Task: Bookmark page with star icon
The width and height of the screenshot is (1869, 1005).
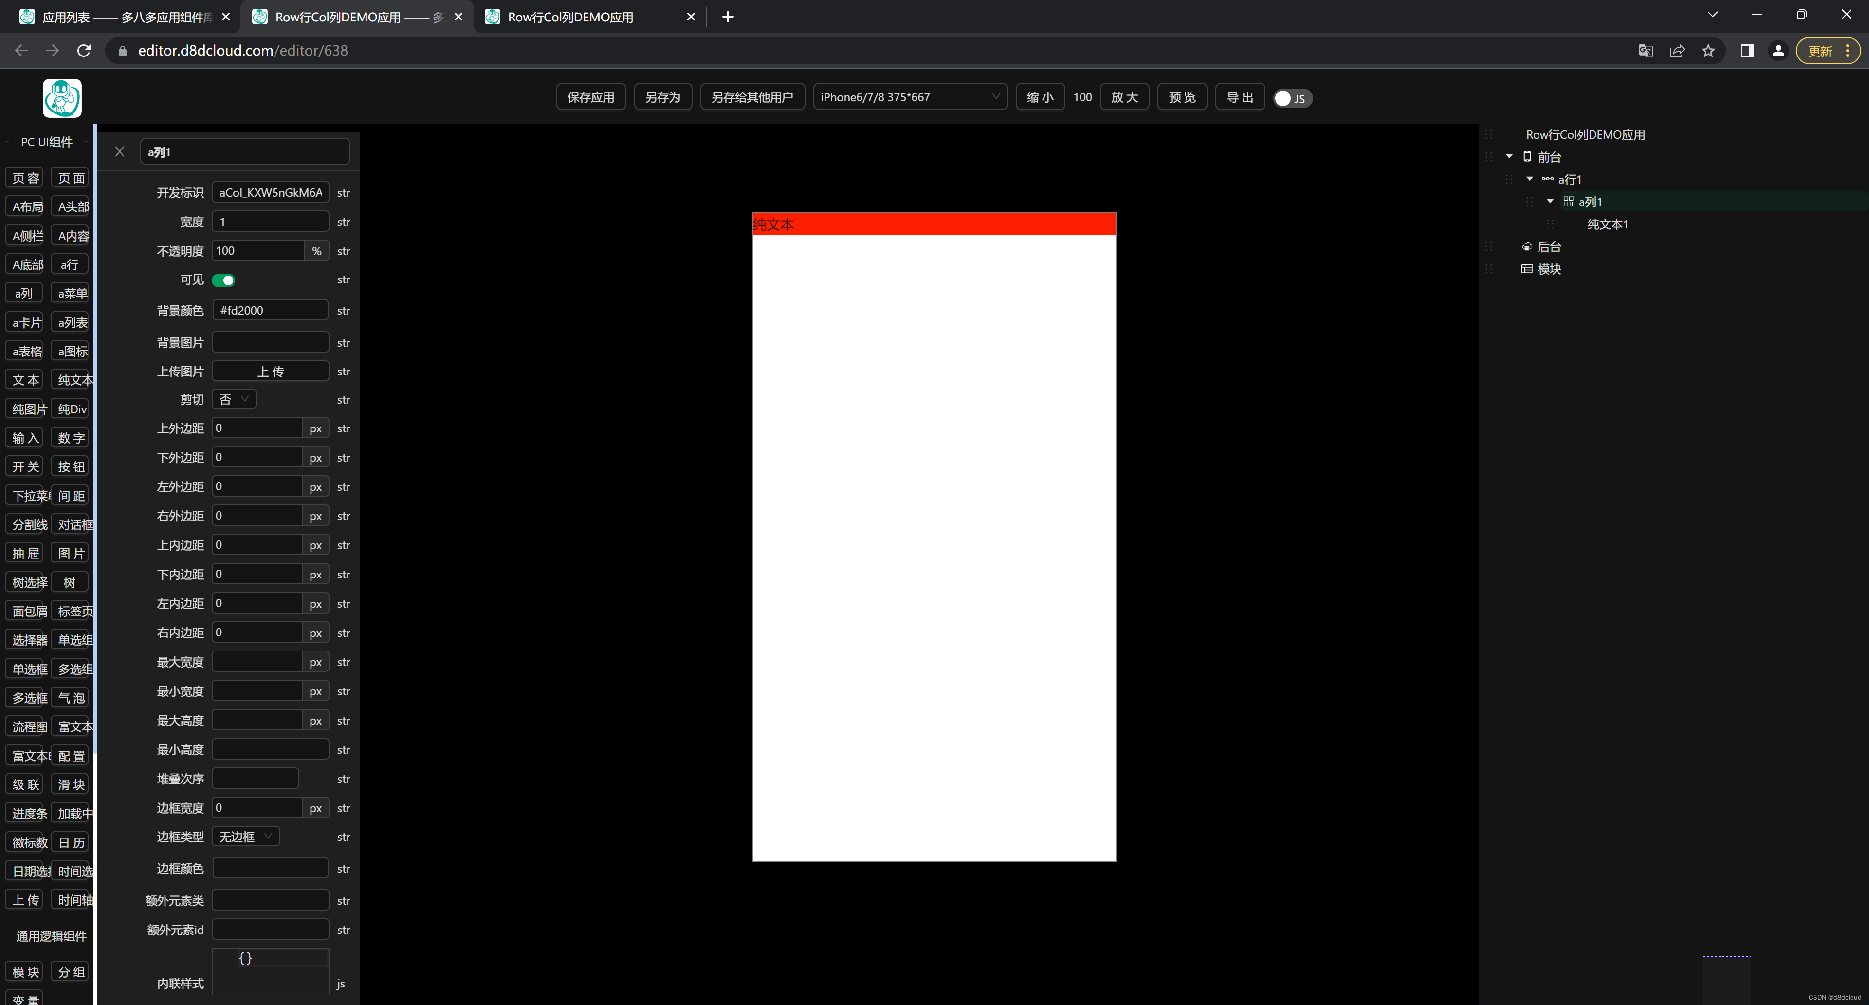Action: coord(1708,51)
